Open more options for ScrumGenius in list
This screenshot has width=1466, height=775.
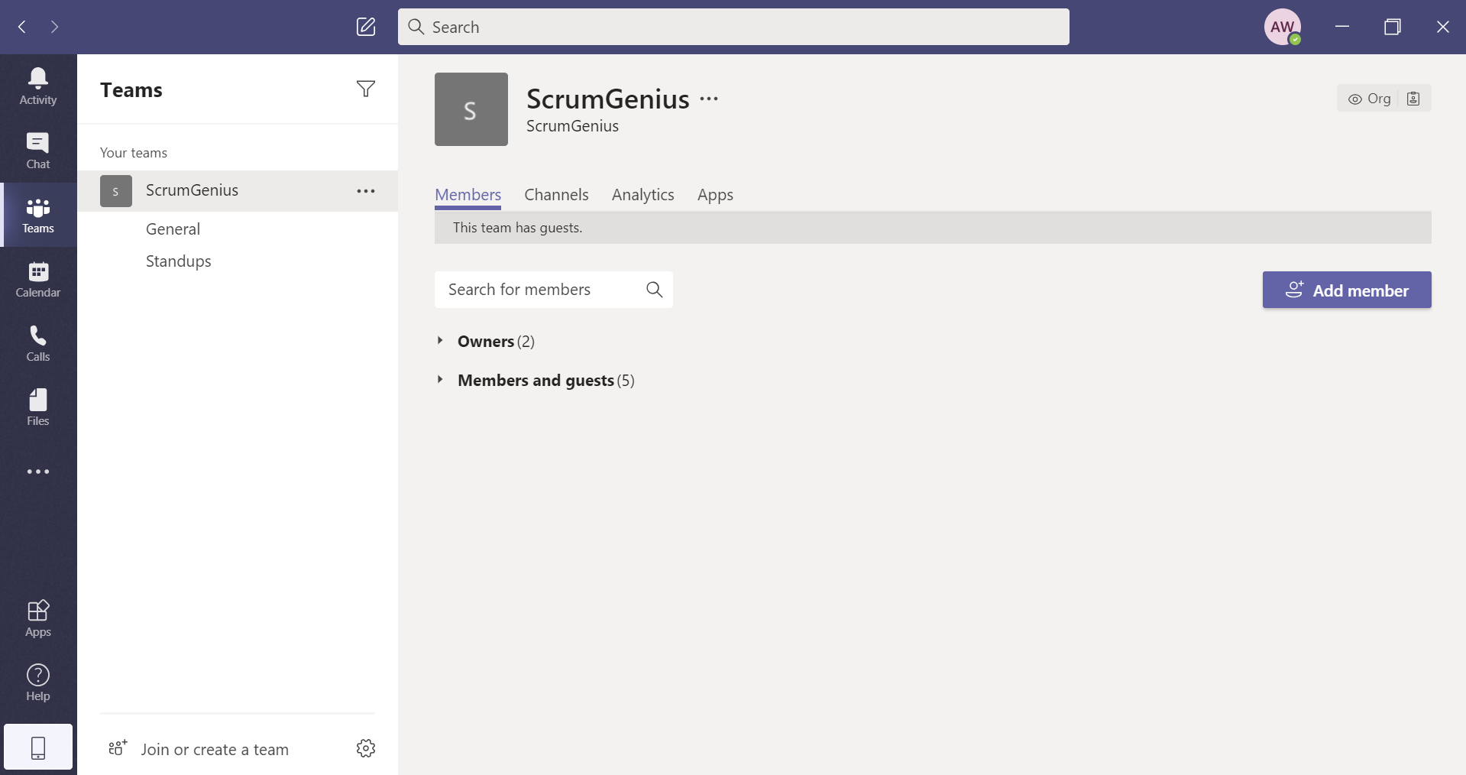[x=366, y=191]
